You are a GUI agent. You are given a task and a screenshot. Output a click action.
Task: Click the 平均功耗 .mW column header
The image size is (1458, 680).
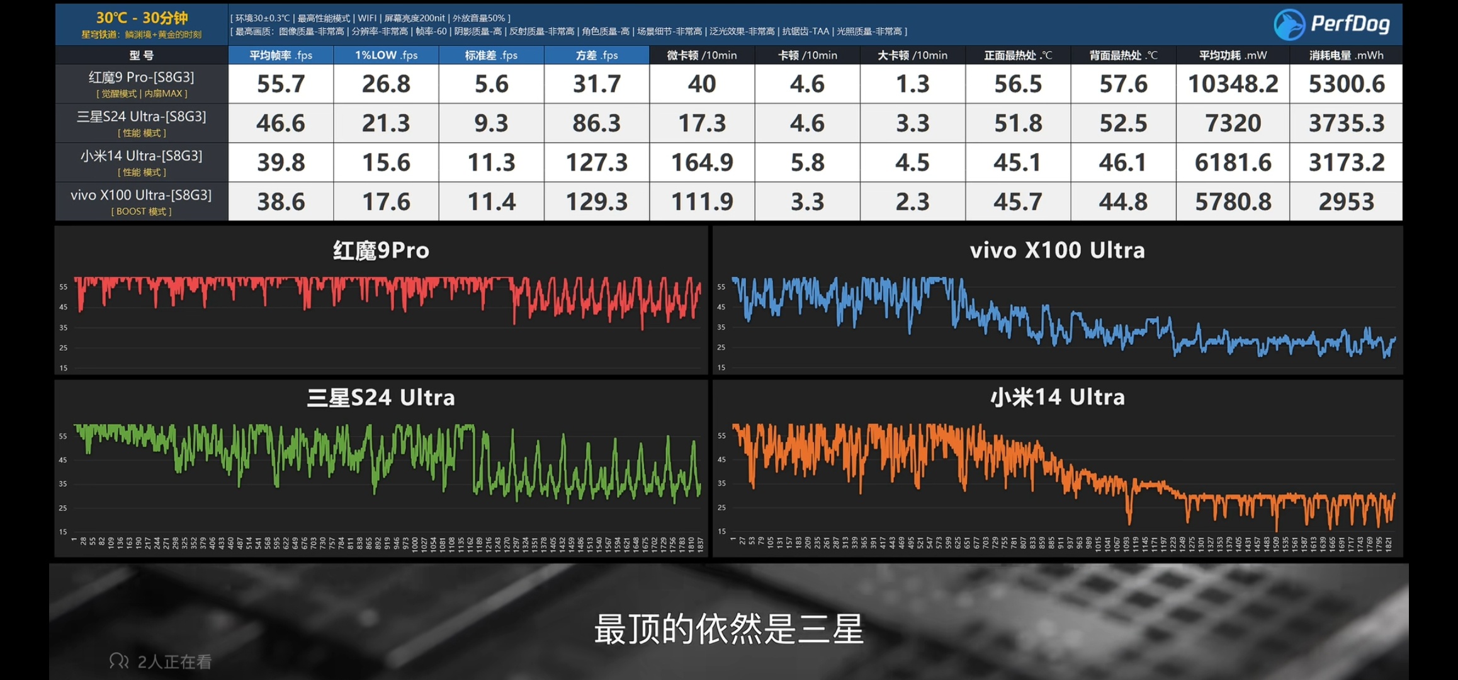coord(1233,55)
